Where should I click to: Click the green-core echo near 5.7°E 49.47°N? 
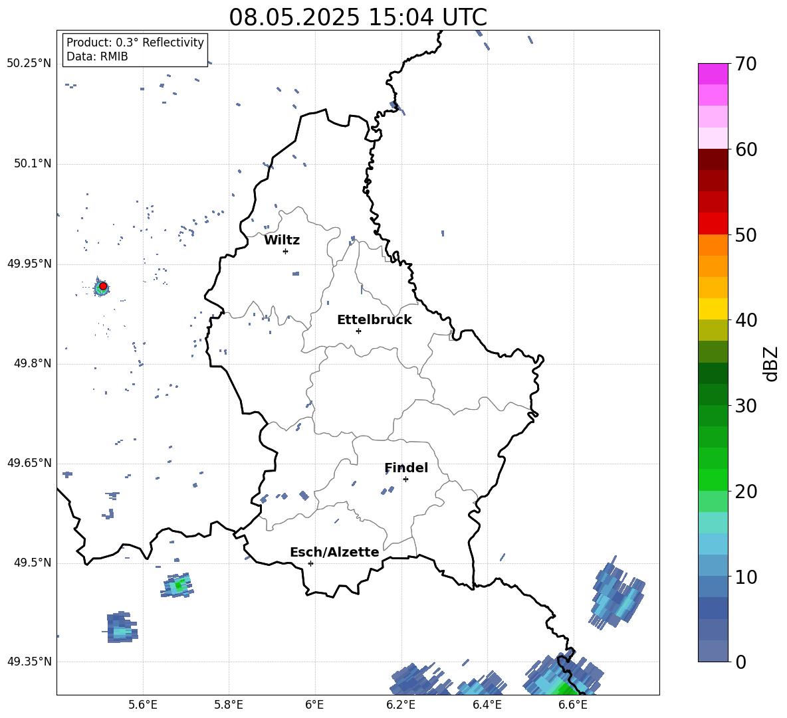[x=177, y=585]
